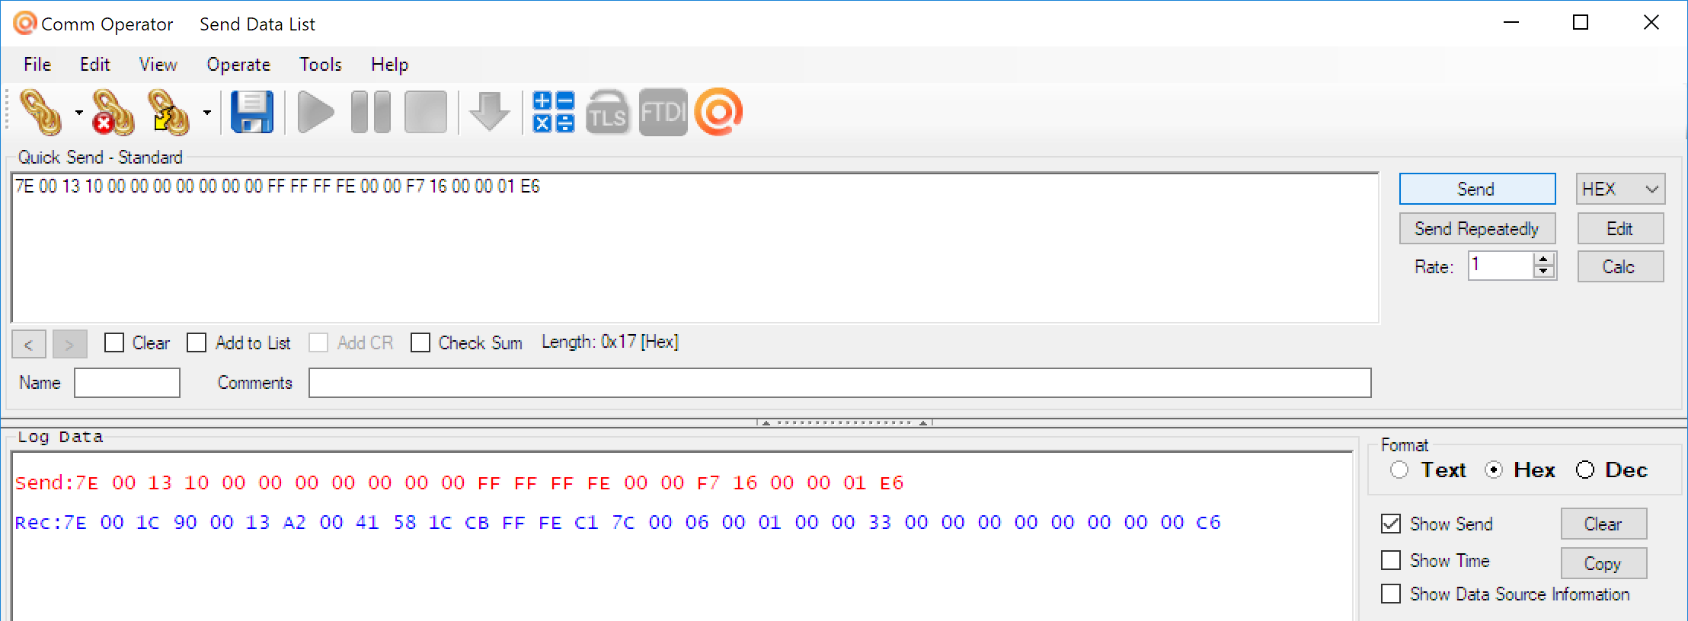Viewport: 1688px width, 621px height.
Task: Click the splitter grip between Quick Send and Log
Action: click(844, 422)
